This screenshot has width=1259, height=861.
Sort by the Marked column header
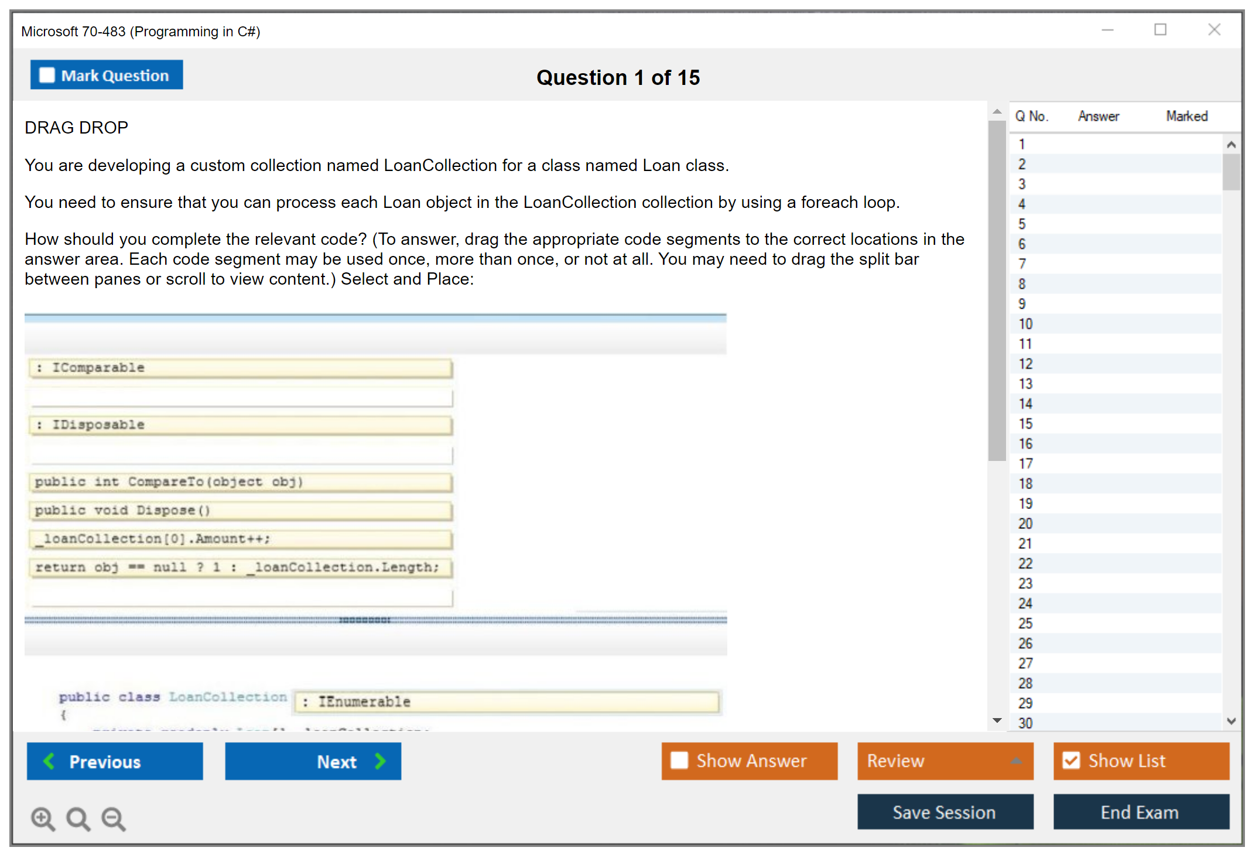[1186, 116]
